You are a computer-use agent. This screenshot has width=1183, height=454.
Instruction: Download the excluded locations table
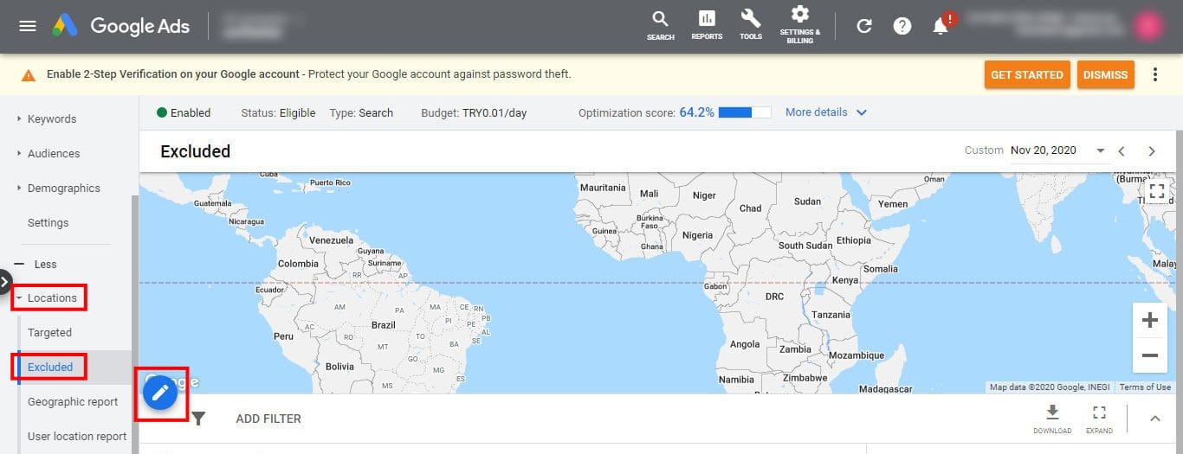pos(1052,412)
